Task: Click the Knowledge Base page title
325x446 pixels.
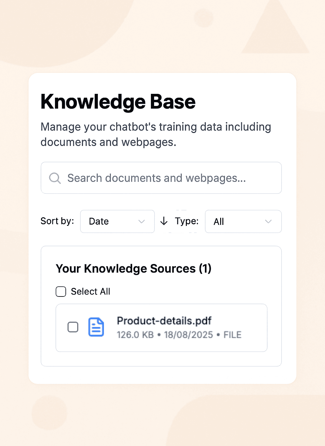Action: [118, 102]
